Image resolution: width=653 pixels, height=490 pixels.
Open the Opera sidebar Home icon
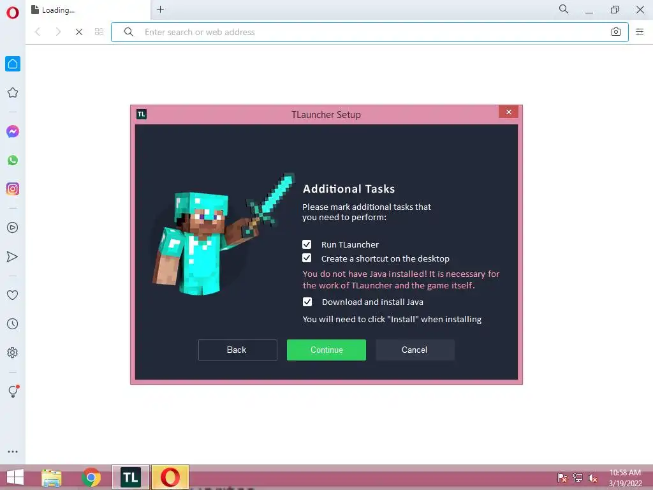point(13,64)
